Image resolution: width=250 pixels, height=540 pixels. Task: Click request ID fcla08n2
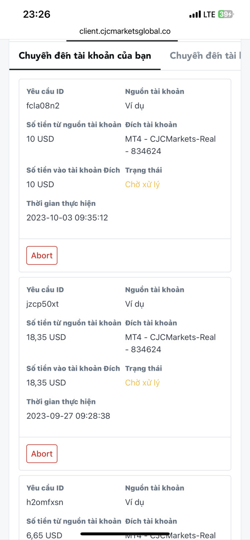tap(43, 106)
